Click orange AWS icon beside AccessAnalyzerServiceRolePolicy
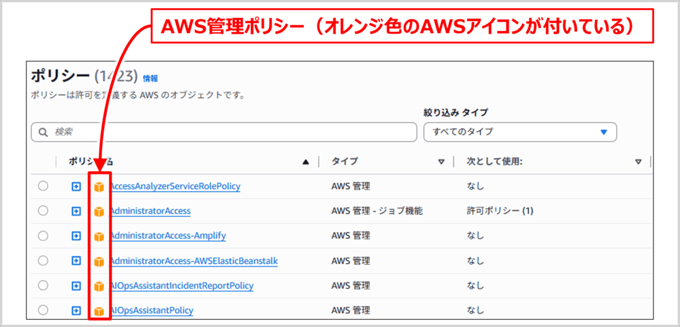This screenshot has height=327, width=680. click(x=100, y=187)
